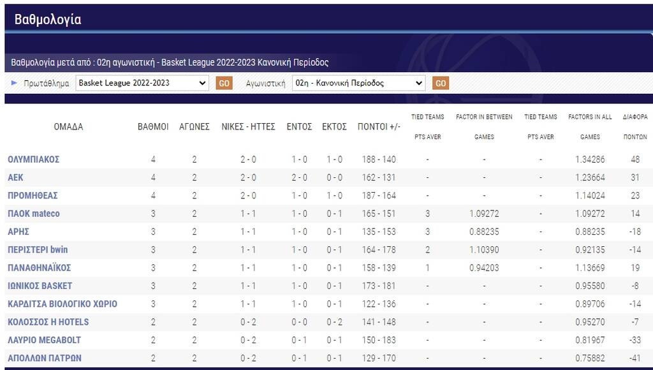Click factor 0.94203 in ΠΑΝΑΘΗΝΑΪΚΟΣ row
Image resolution: width=653 pixels, height=370 pixels.
tap(485, 268)
